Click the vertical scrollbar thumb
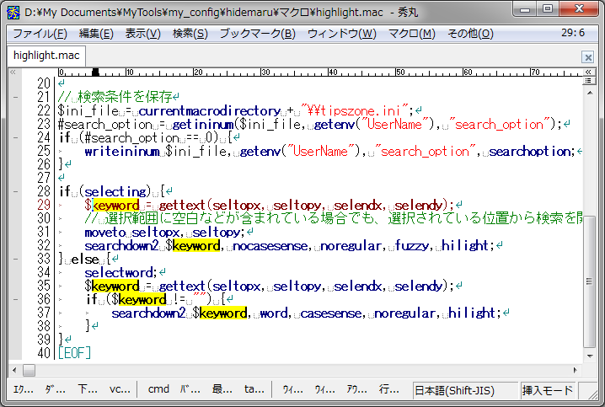Image resolution: width=605 pixels, height=407 pixels. tap(590, 282)
